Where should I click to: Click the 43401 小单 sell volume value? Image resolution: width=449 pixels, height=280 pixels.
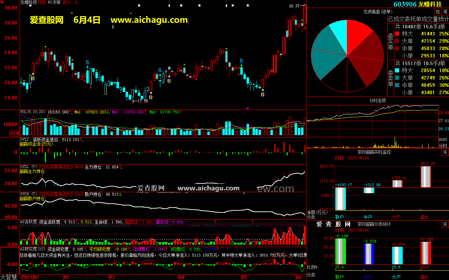pos(428,92)
